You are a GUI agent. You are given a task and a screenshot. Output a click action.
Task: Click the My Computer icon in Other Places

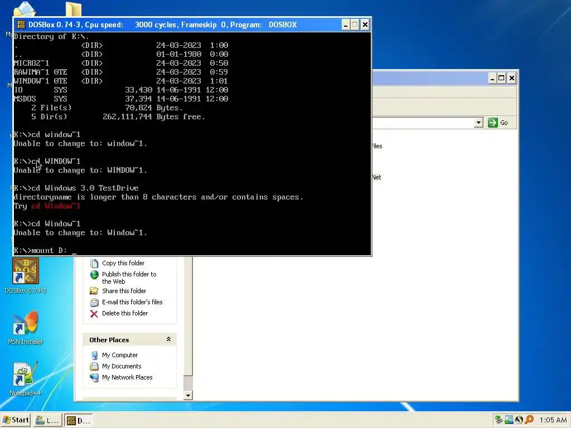coord(94,355)
